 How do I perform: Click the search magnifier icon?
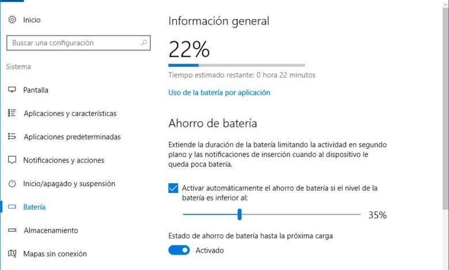[x=144, y=43]
